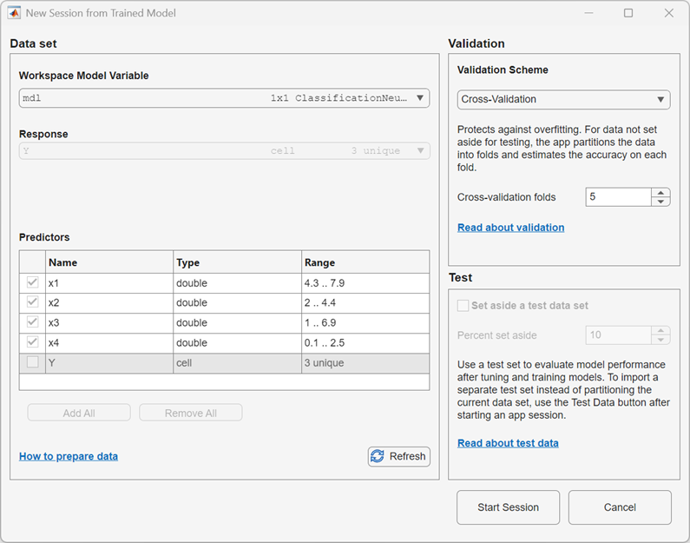690x543 pixels.
Task: Check the box for Y predictor row
Action: click(33, 363)
